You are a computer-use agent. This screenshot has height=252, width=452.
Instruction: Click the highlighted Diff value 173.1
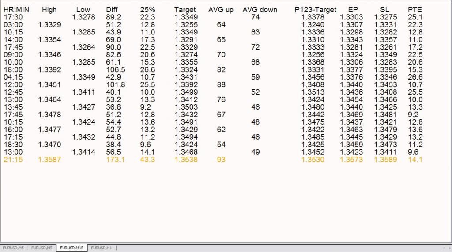(115, 160)
